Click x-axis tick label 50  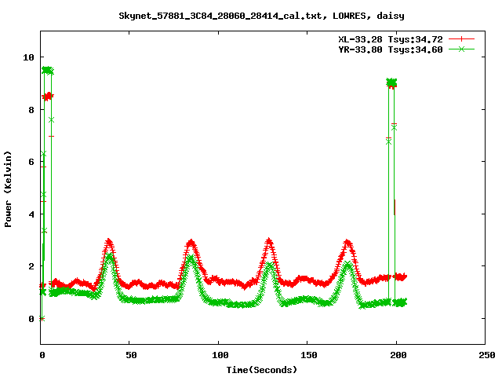pyautogui.click(x=131, y=355)
